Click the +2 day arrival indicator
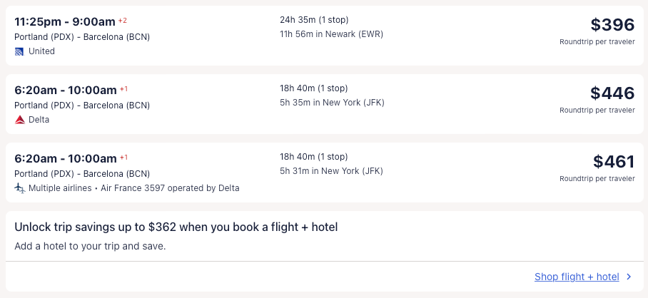The image size is (648, 298). [x=123, y=20]
